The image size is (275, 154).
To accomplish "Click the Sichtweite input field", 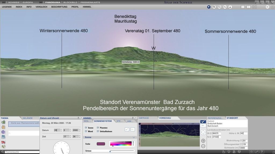I will (243, 148).
